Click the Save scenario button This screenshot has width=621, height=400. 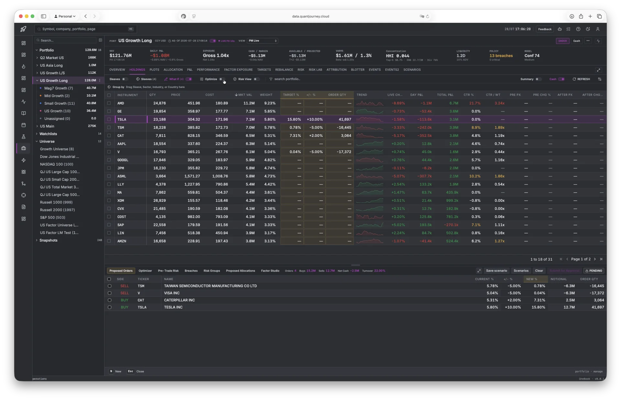pos(496,271)
